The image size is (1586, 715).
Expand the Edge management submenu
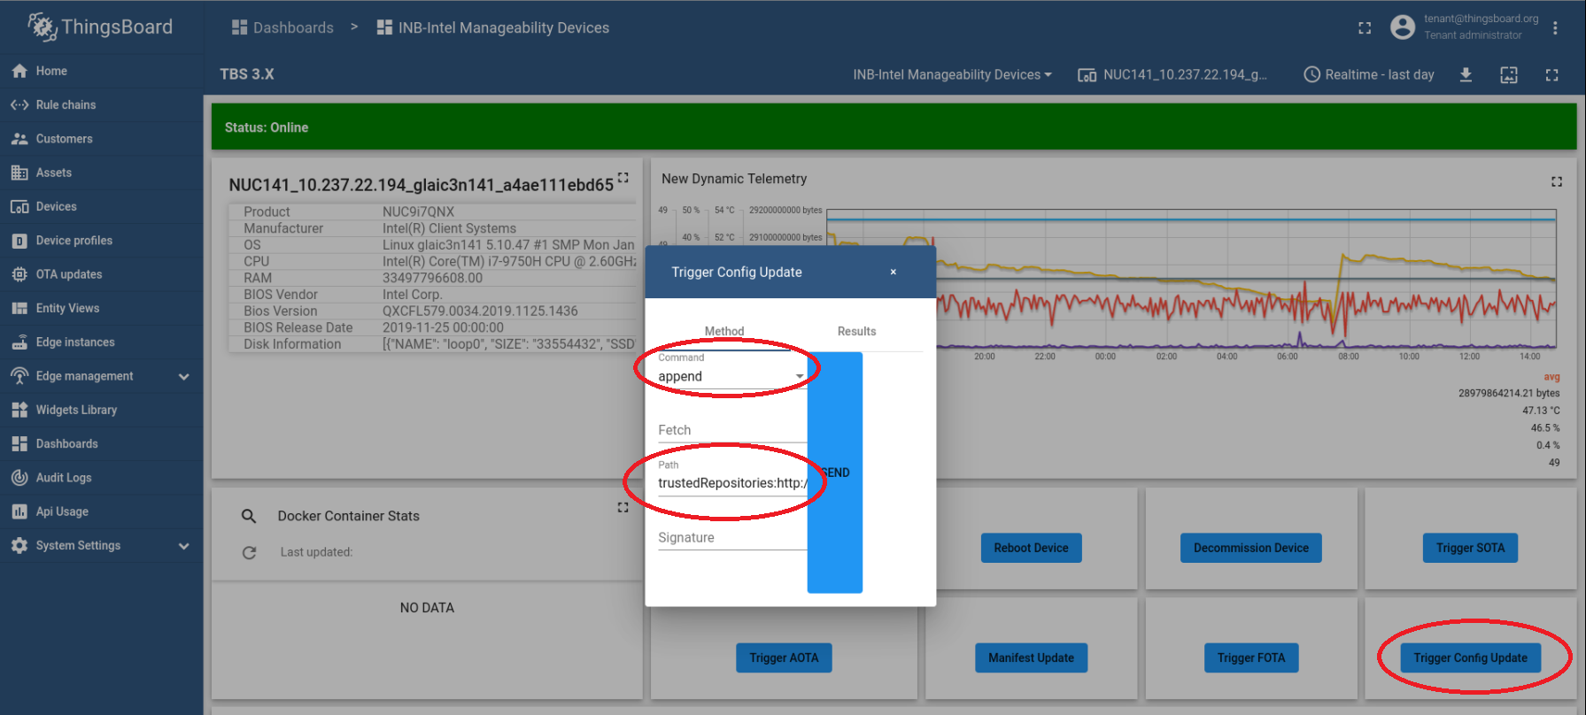click(x=183, y=376)
